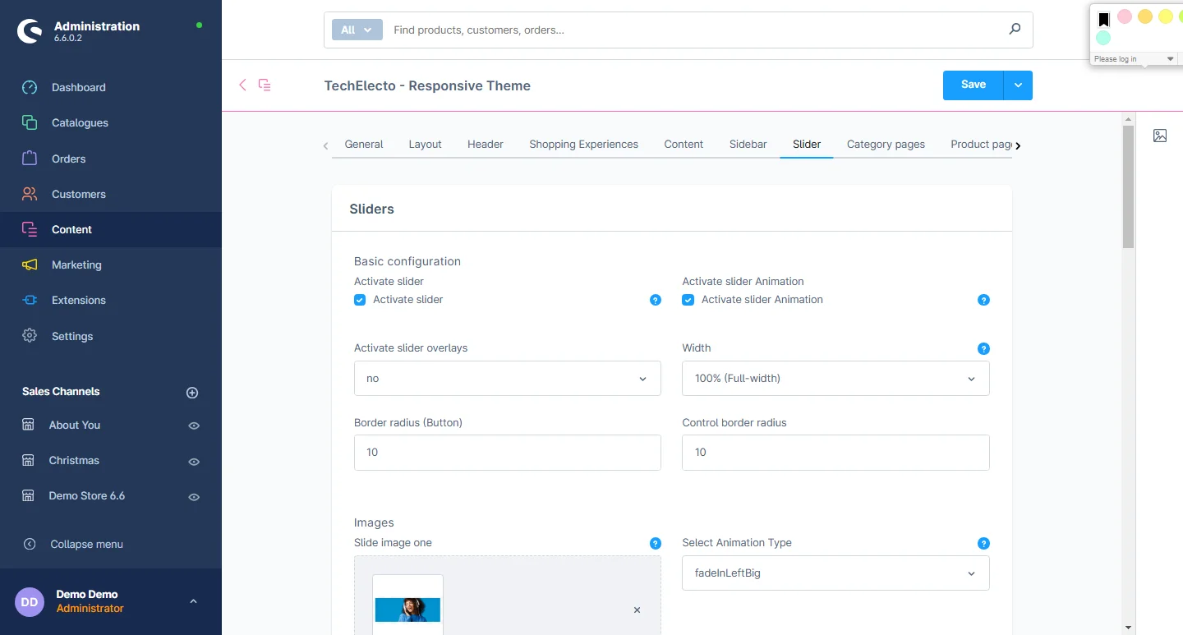Click the help icon beside Width
The width and height of the screenshot is (1183, 635).
pyautogui.click(x=983, y=349)
